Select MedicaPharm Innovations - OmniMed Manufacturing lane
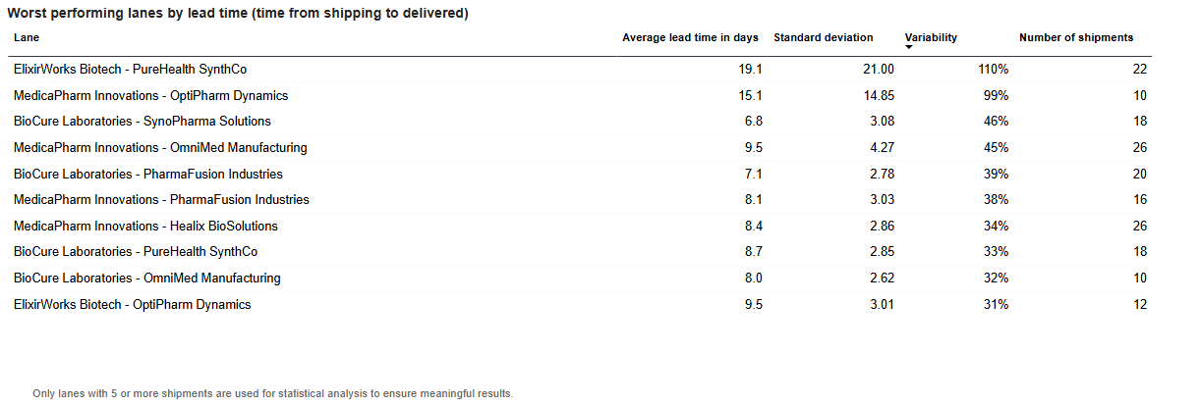 (x=160, y=148)
